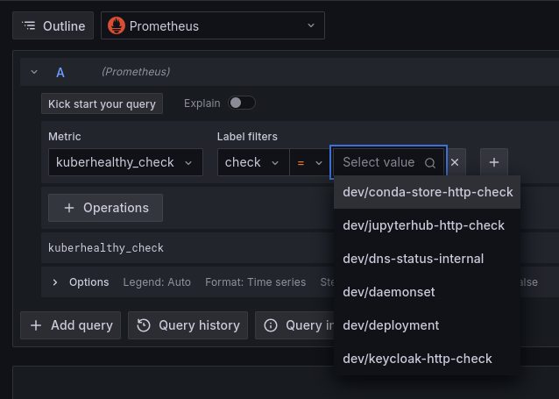Click the plus icon in Add query
Viewport: 559px width, 399px height.
[x=36, y=325]
